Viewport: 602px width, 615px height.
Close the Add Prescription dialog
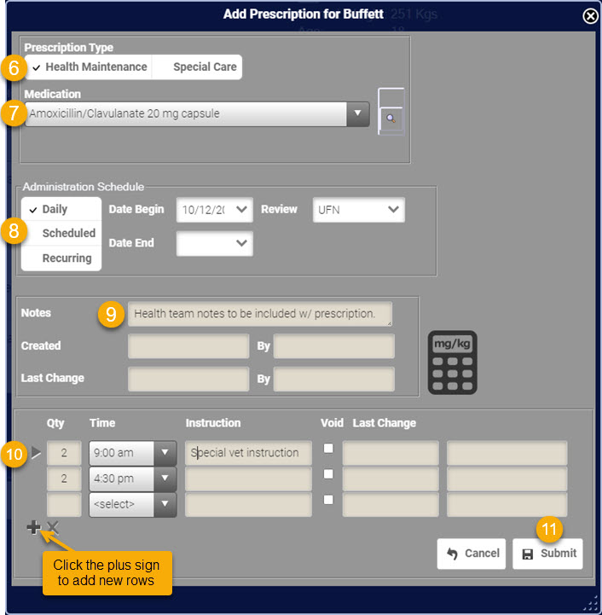pyautogui.click(x=590, y=16)
